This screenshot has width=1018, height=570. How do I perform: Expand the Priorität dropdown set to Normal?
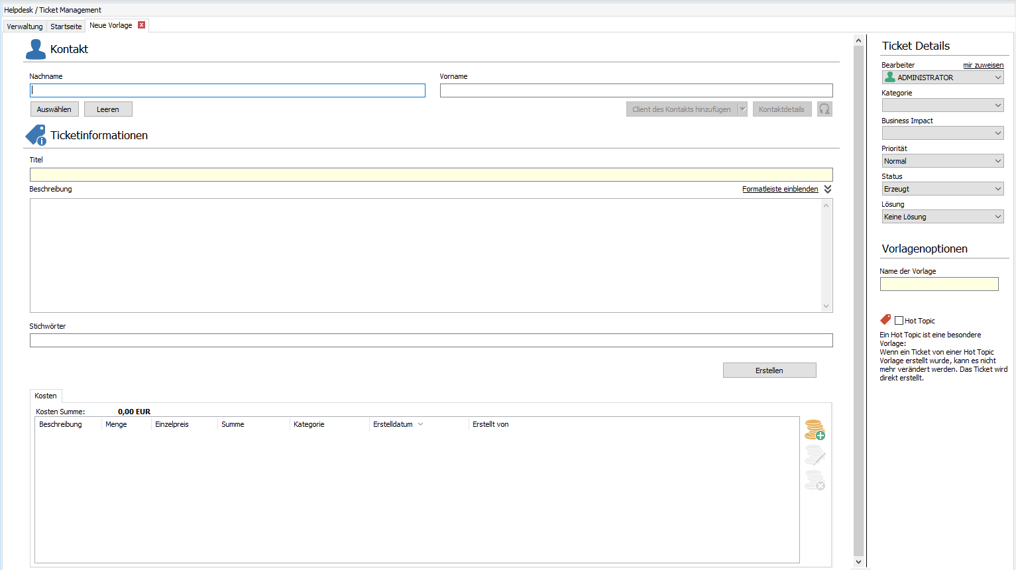942,161
